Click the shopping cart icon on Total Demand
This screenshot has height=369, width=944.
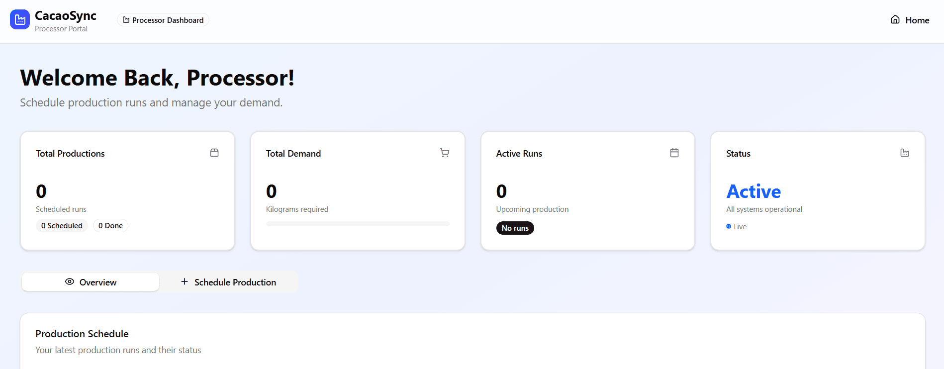point(445,153)
